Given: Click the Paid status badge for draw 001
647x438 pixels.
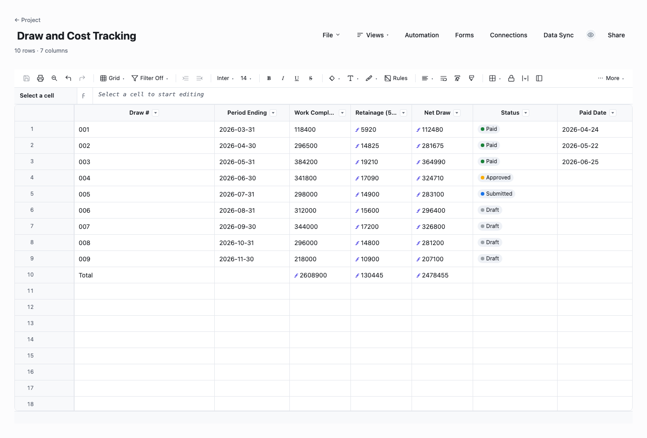Looking at the screenshot, I should click(489, 129).
